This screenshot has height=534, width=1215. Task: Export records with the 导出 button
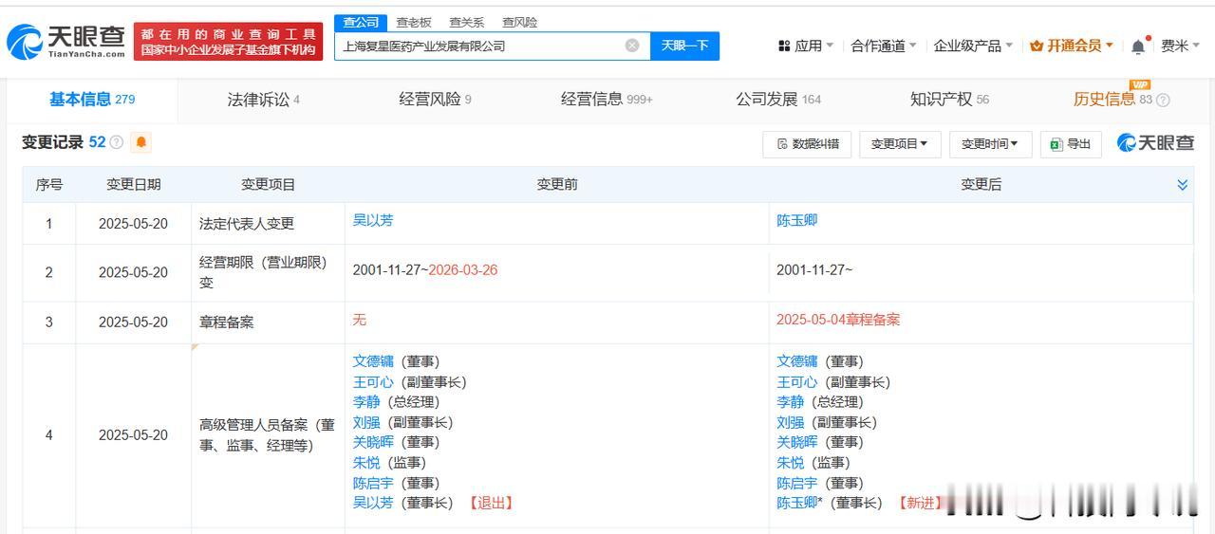1071,144
